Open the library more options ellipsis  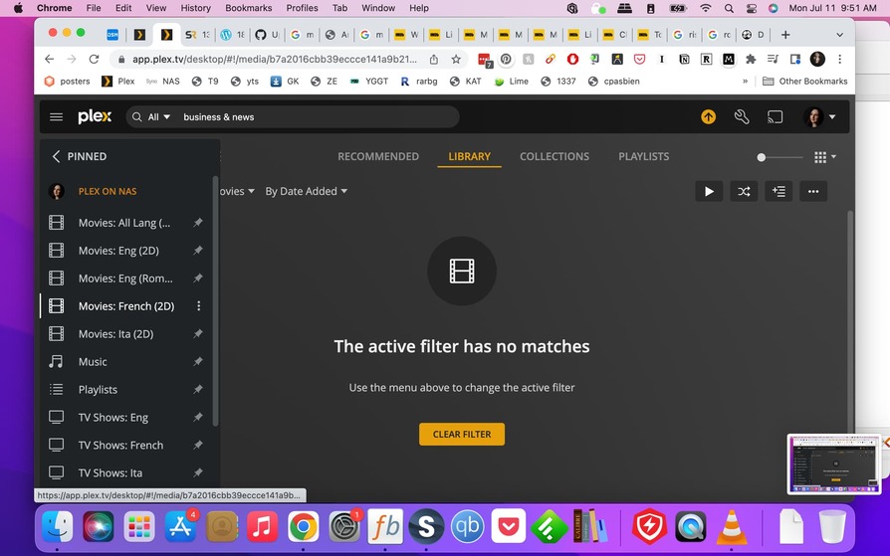pos(813,192)
